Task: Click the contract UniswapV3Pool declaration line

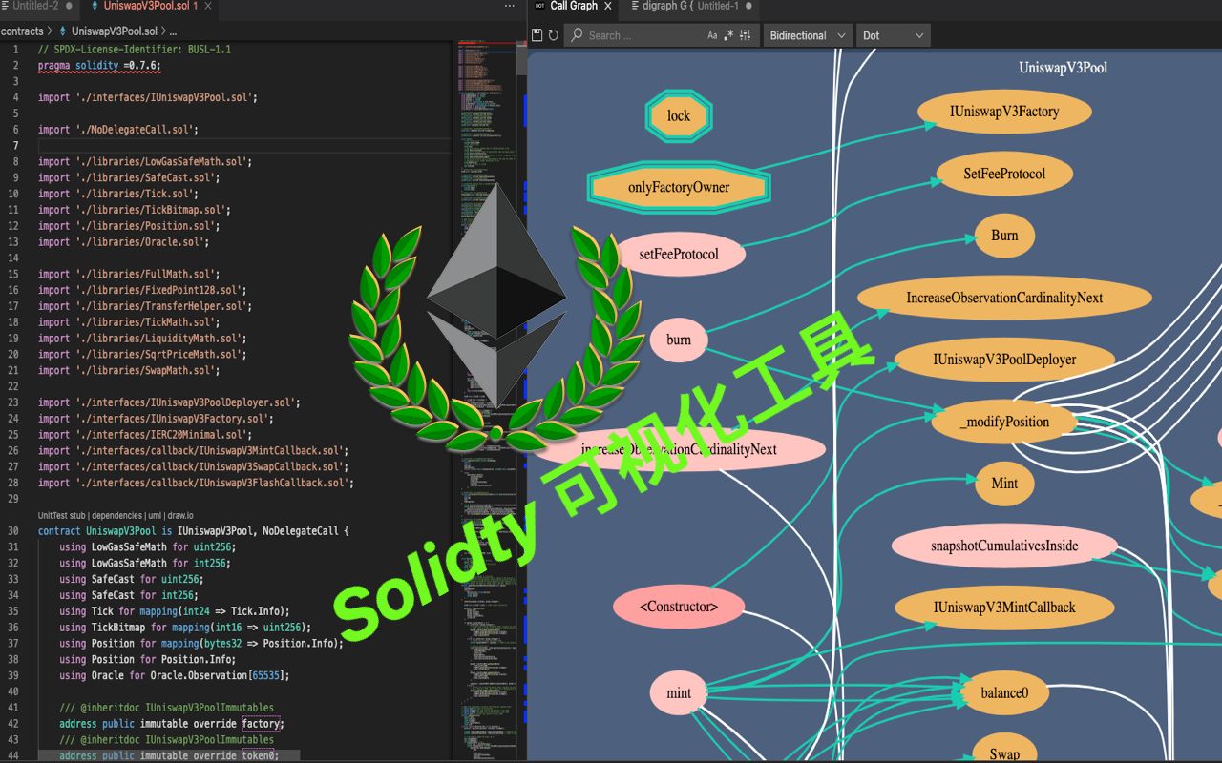Action: pos(194,531)
